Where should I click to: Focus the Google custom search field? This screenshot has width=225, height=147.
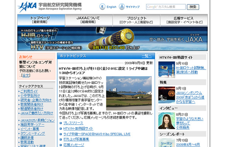[166, 7]
